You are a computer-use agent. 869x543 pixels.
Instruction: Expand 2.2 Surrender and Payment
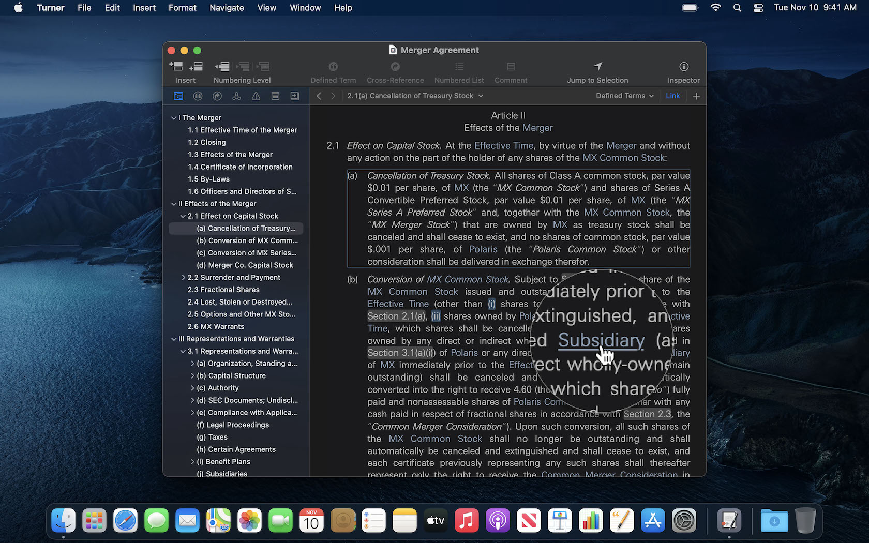[183, 278]
